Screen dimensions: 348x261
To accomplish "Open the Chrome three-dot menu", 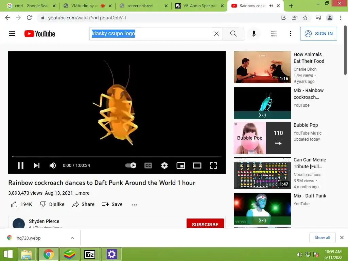I will click(341, 18).
